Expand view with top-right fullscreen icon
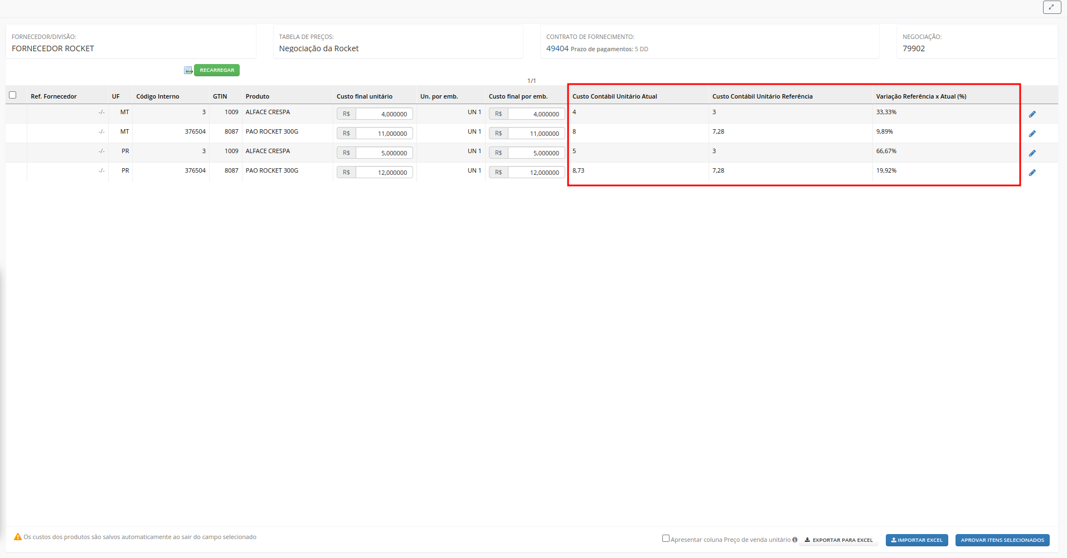The height and width of the screenshot is (558, 1067). [x=1051, y=7]
